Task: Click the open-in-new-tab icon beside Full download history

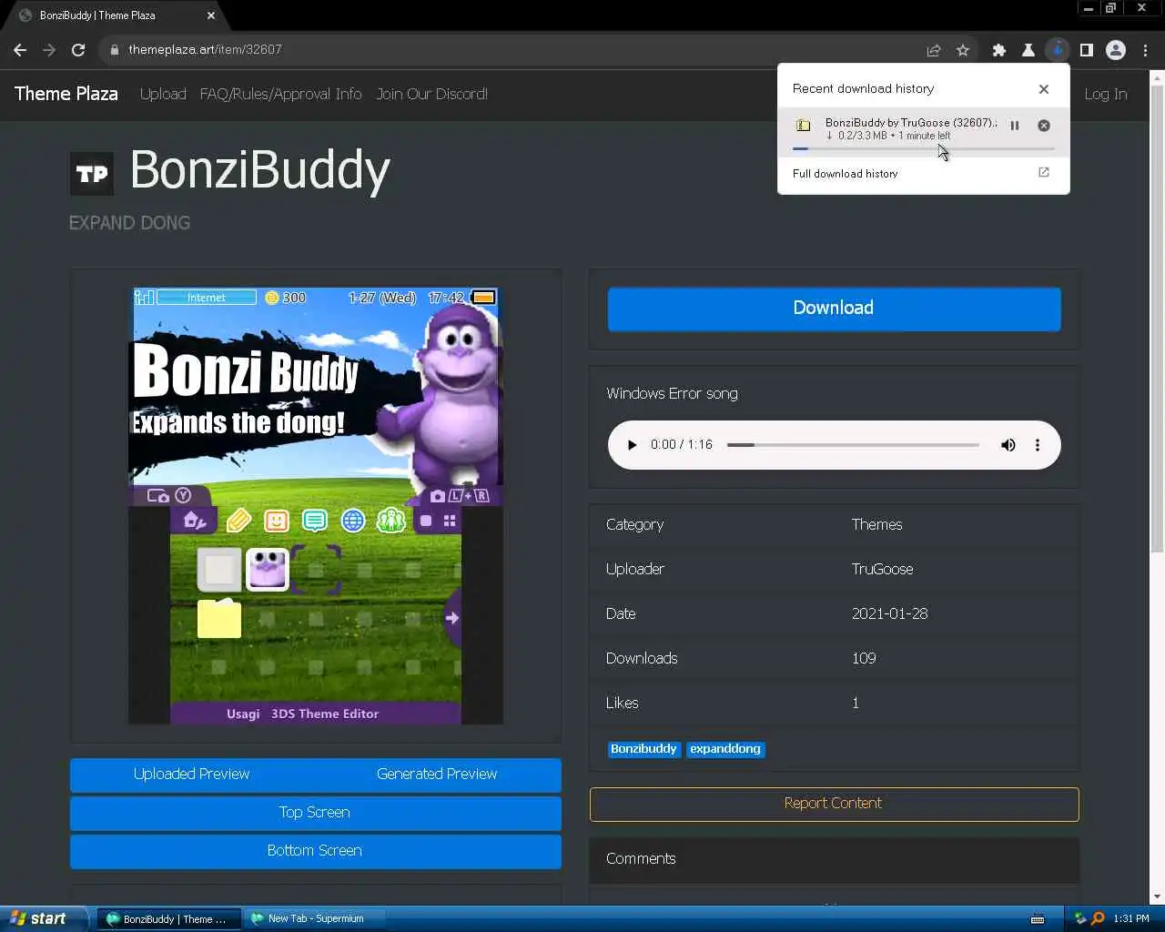Action: pyautogui.click(x=1044, y=172)
